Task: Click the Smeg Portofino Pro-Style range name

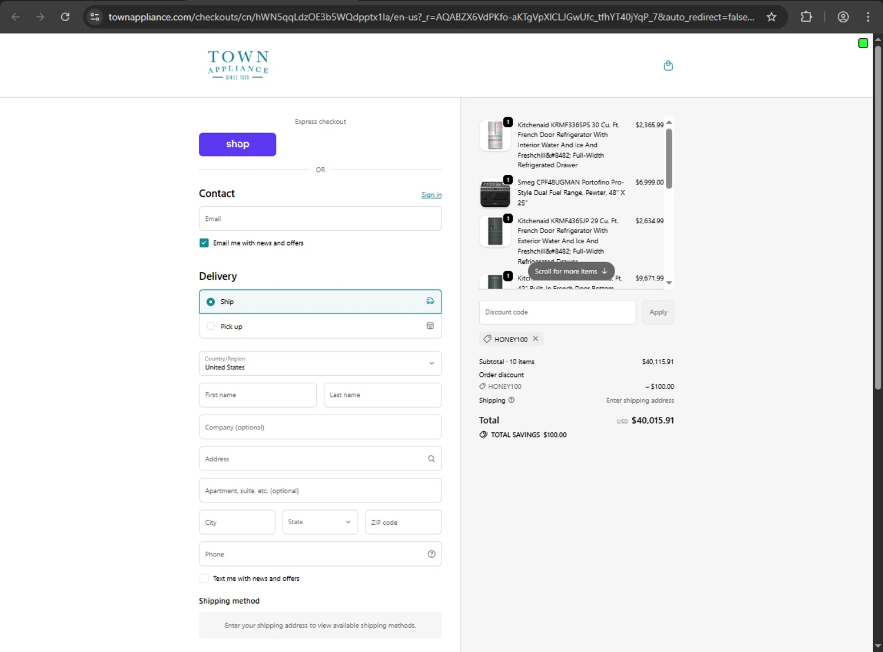Action: pos(571,193)
